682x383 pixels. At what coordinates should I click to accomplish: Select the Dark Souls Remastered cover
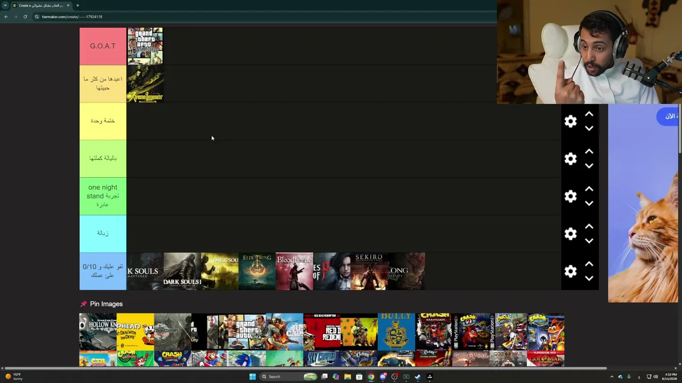click(145, 271)
